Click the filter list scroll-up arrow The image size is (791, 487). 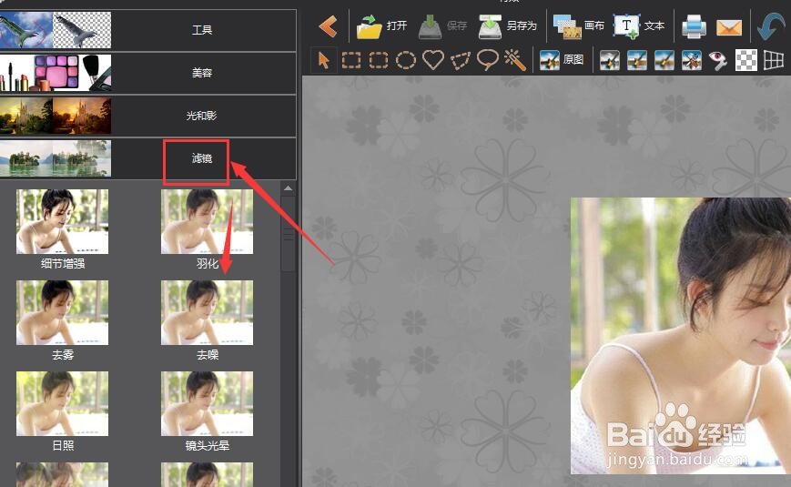[x=288, y=188]
